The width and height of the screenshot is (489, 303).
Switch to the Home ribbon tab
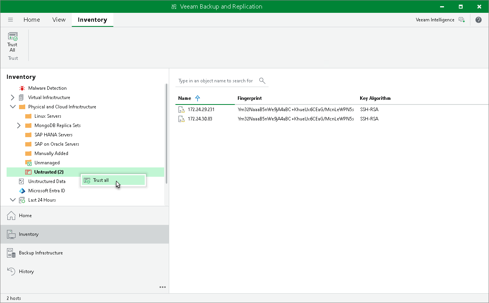point(31,20)
